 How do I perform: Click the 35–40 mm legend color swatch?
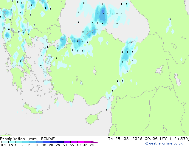[x=74, y=142]
